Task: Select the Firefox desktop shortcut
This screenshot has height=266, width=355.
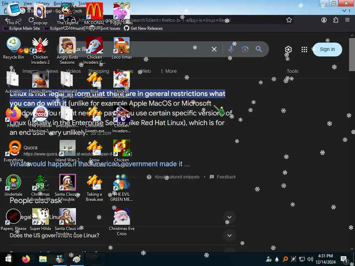Action: point(14,116)
